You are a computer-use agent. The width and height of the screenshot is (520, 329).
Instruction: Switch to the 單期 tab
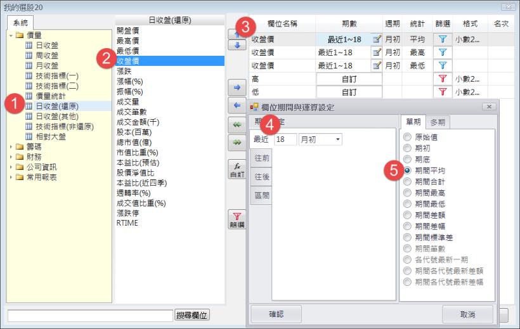click(x=413, y=122)
